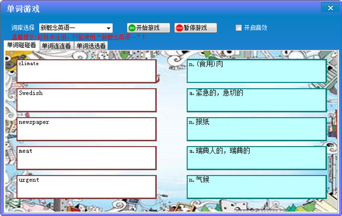Close the 单词游戏 window
This screenshot has height=216, width=342.
(x=331, y=8)
